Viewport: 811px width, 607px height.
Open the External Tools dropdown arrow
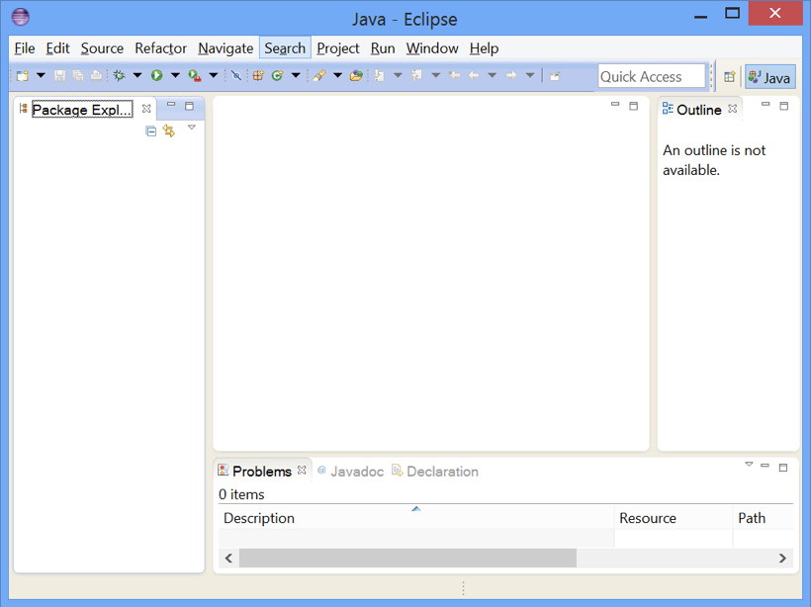213,75
